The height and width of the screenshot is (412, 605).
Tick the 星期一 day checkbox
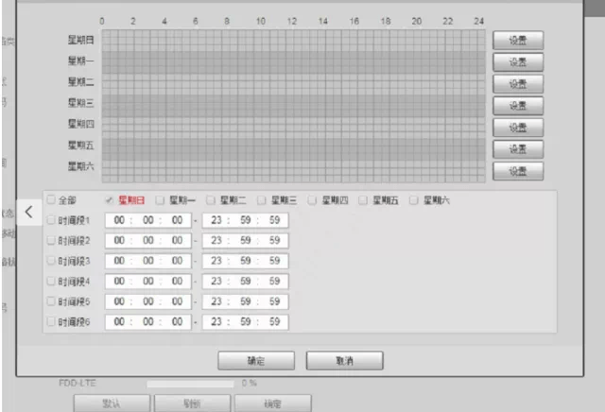160,200
